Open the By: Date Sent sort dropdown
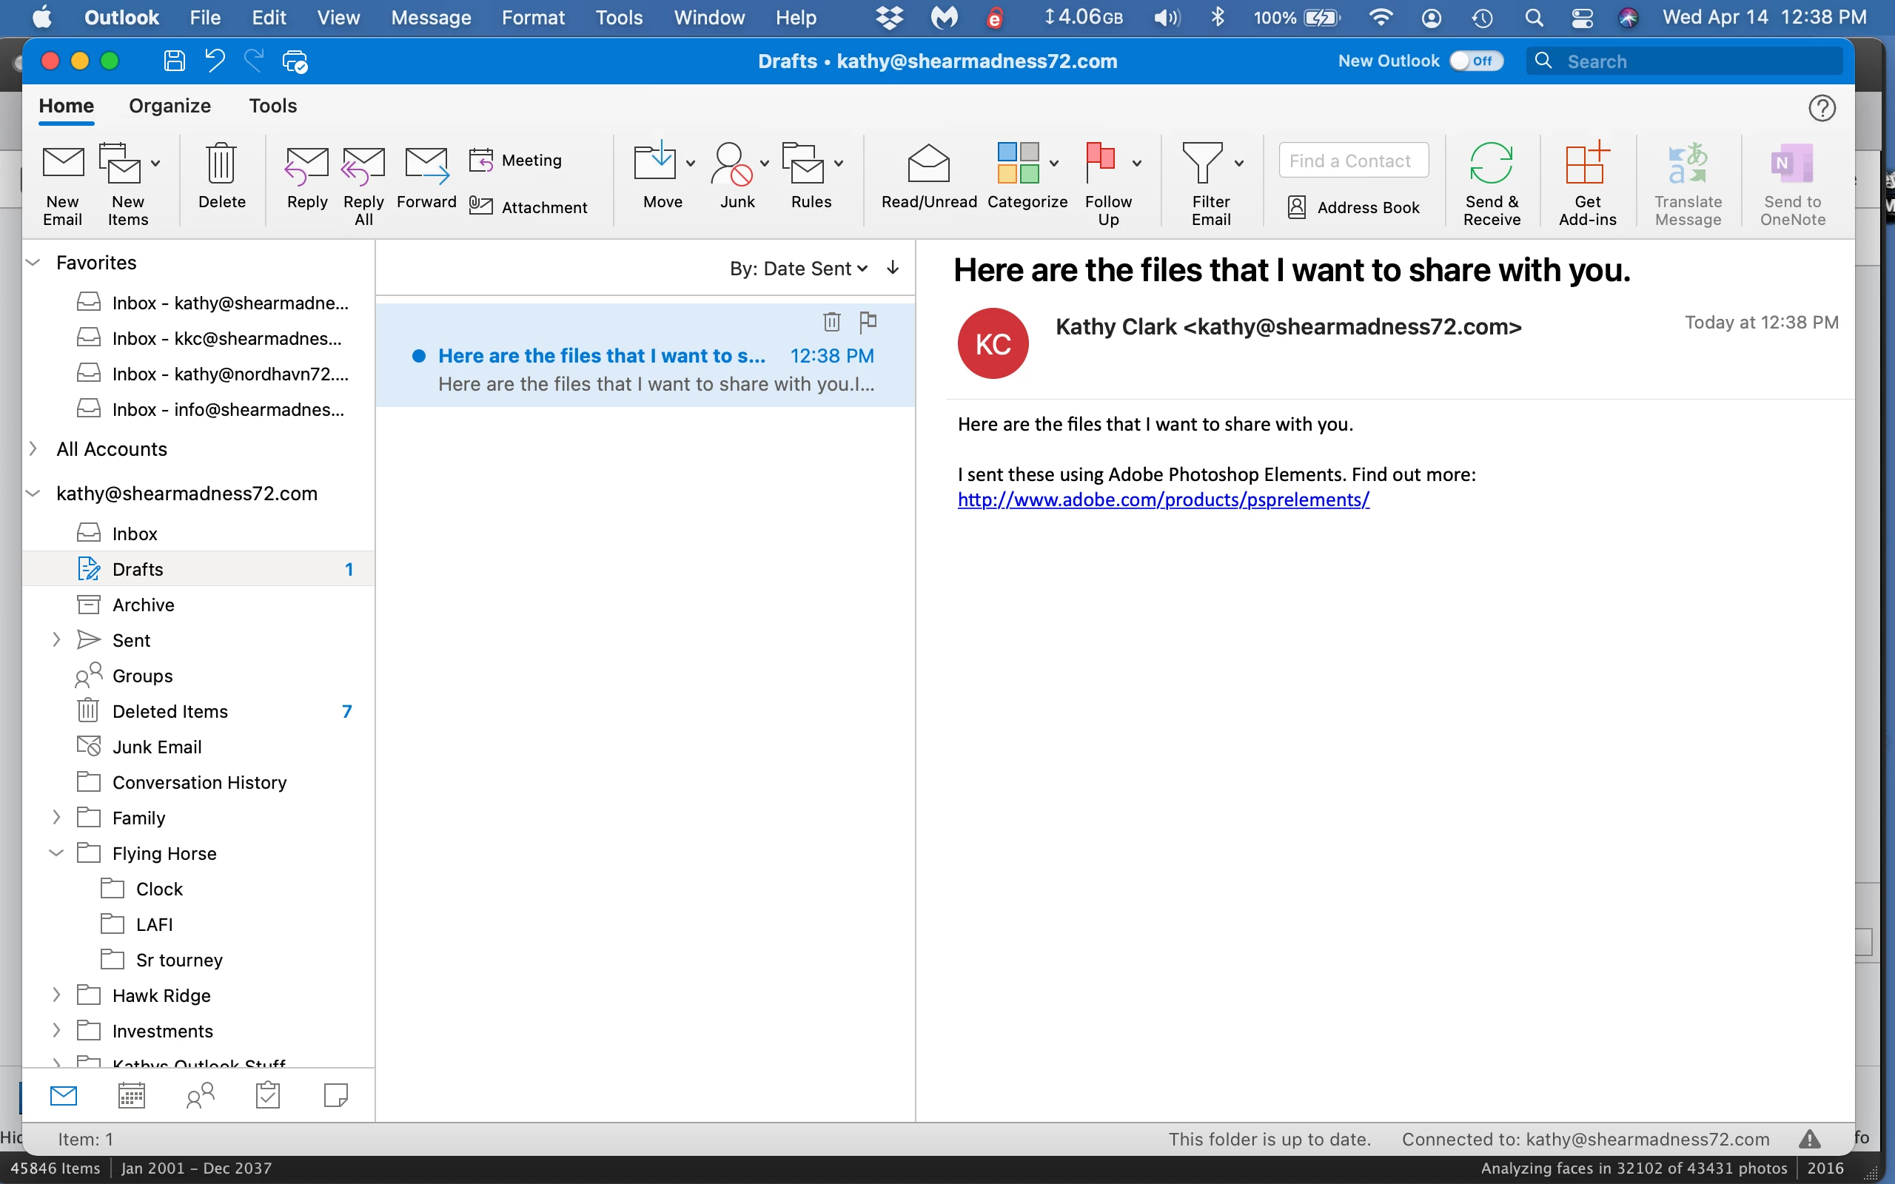1895x1184 pixels. point(798,269)
